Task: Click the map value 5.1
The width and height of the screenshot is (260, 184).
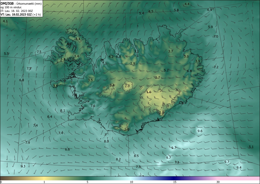Action: pos(251,147)
